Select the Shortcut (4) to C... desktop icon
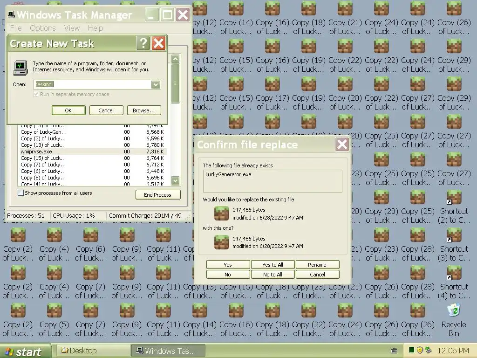The height and width of the screenshot is (358, 477). coord(454,282)
